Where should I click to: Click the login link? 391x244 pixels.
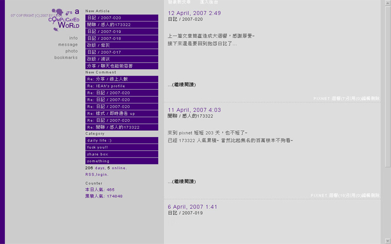click(102, 175)
